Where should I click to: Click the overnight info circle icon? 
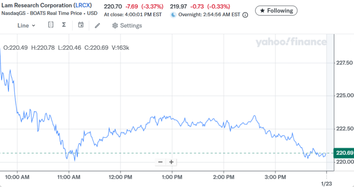click(x=245, y=15)
